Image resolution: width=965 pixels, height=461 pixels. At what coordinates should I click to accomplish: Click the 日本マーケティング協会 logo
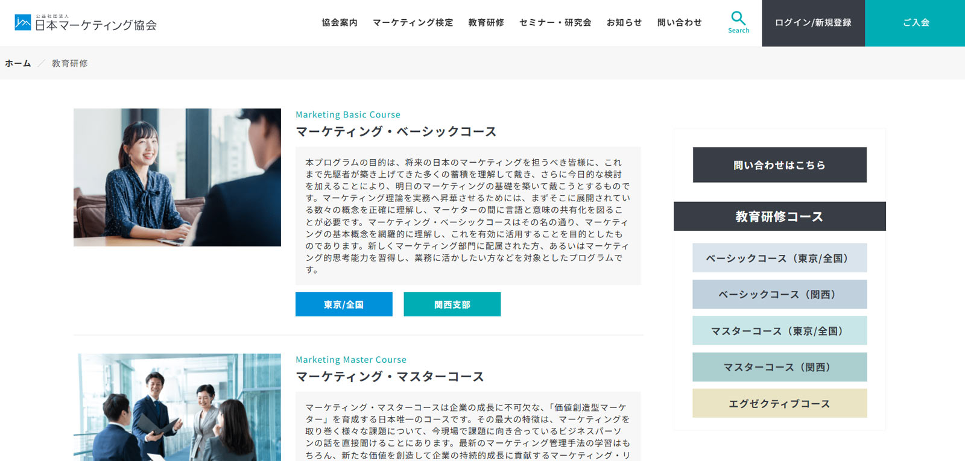coord(86,23)
